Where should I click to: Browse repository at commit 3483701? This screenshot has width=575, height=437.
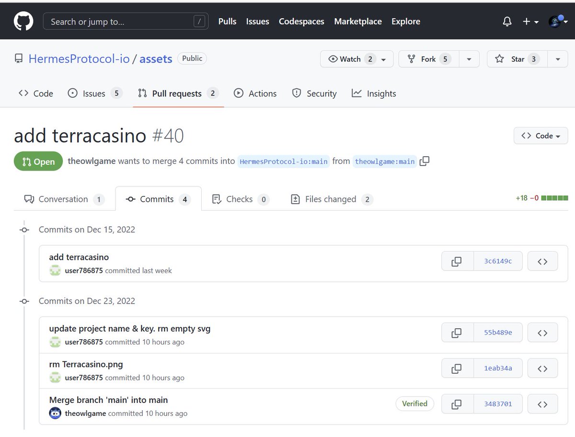click(x=542, y=404)
